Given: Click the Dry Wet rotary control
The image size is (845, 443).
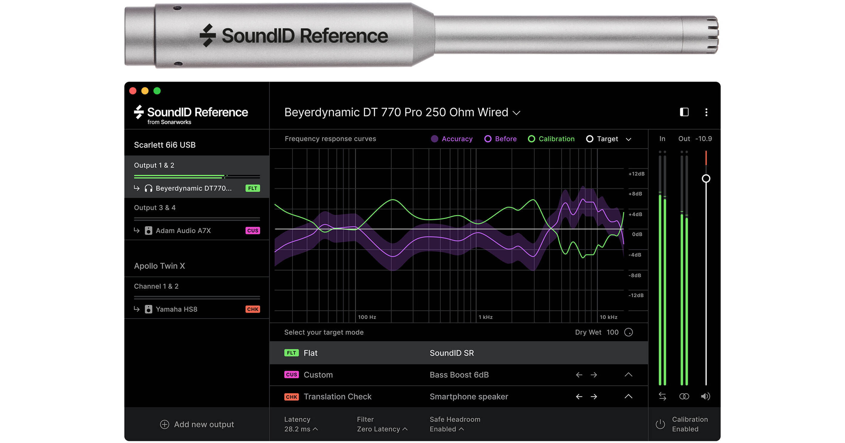Looking at the screenshot, I should tap(629, 332).
